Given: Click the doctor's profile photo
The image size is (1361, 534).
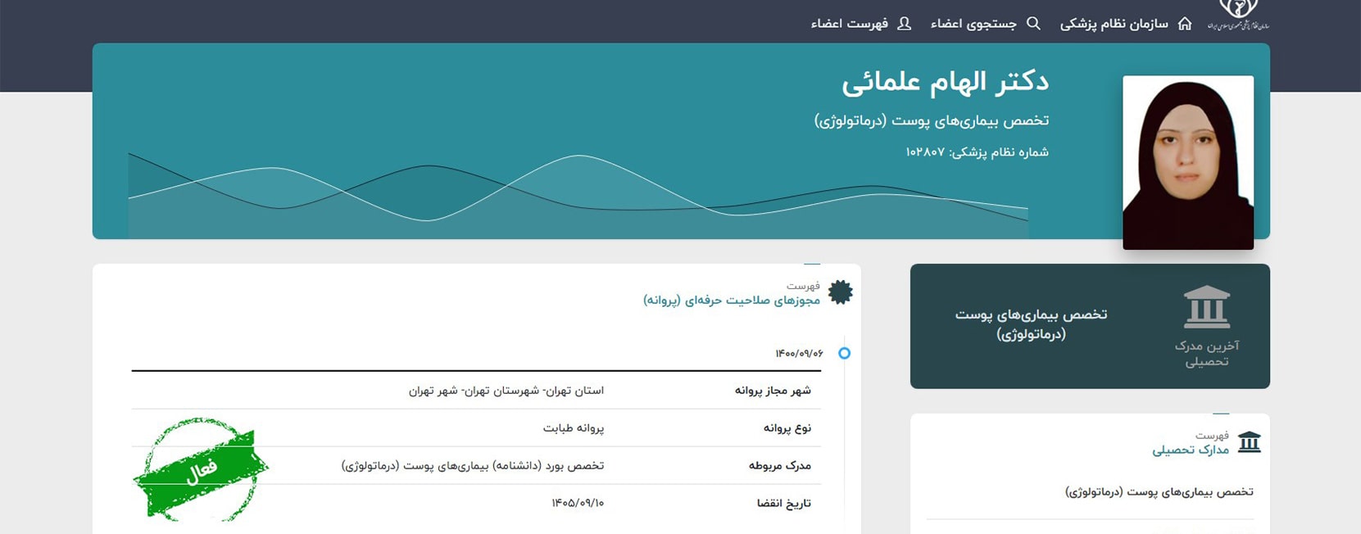Looking at the screenshot, I should pyautogui.click(x=1187, y=162).
